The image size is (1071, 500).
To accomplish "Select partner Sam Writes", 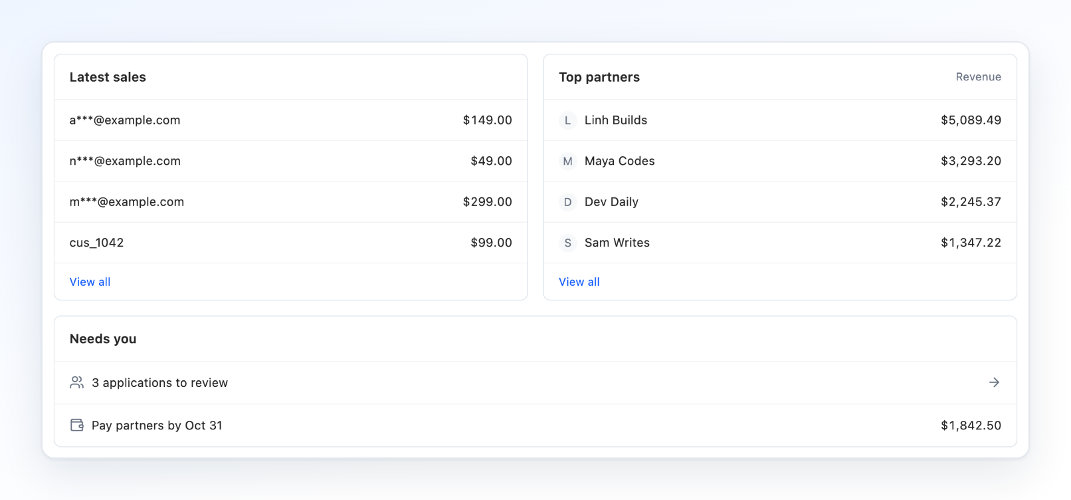I will (x=780, y=243).
